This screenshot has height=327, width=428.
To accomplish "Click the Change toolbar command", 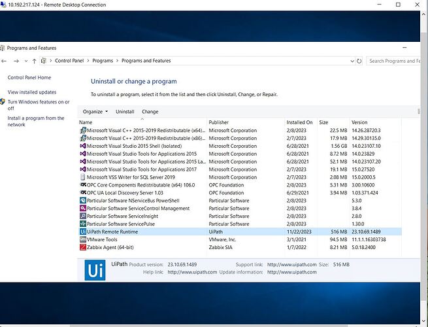I will tap(150, 111).
